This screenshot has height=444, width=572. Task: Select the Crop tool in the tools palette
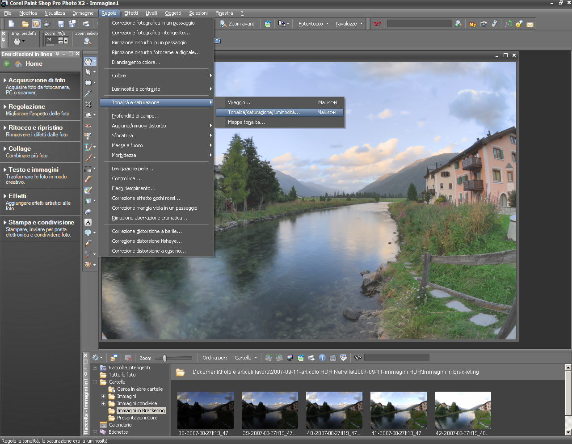pyautogui.click(x=88, y=104)
